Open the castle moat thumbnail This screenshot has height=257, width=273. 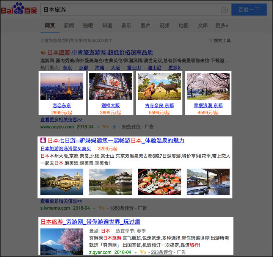[x=110, y=182]
